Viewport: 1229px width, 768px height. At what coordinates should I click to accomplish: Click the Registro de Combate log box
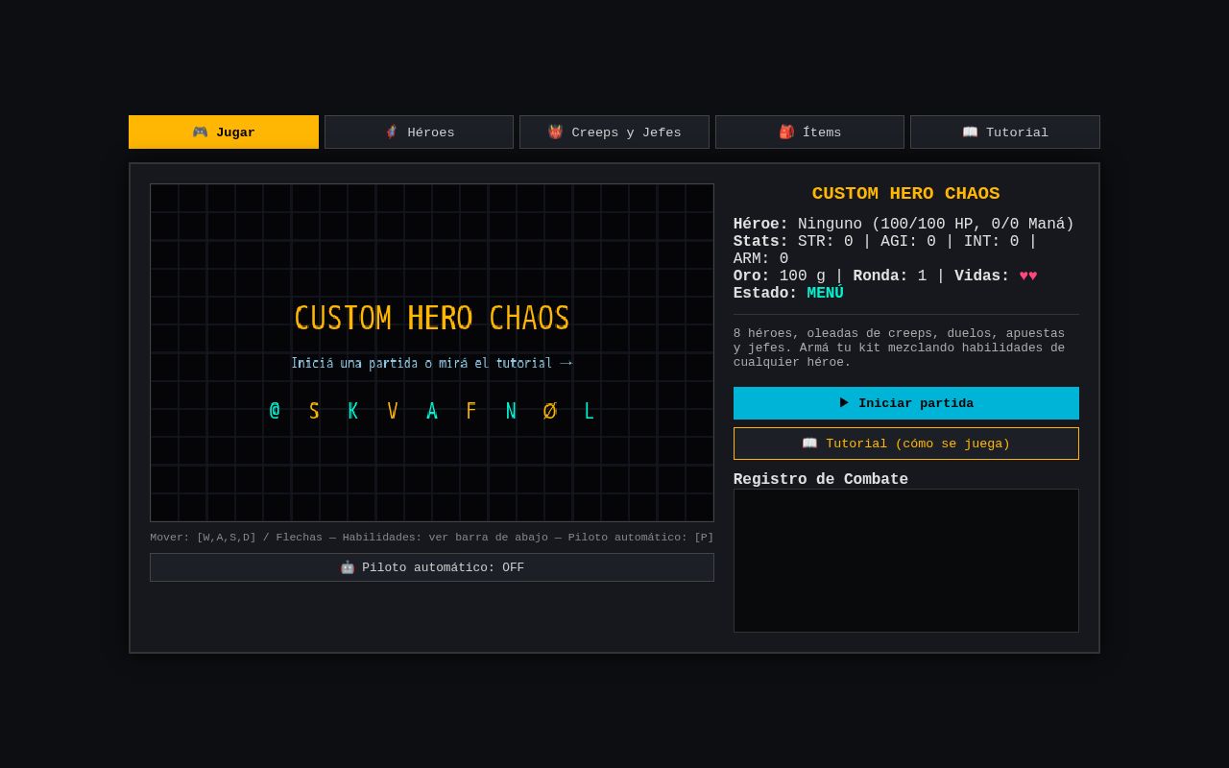(x=906, y=561)
